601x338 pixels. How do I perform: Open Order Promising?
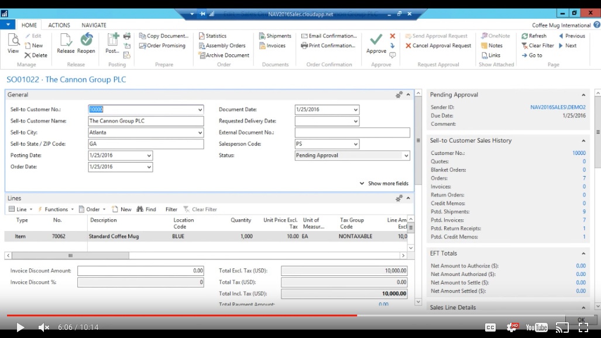(162, 46)
